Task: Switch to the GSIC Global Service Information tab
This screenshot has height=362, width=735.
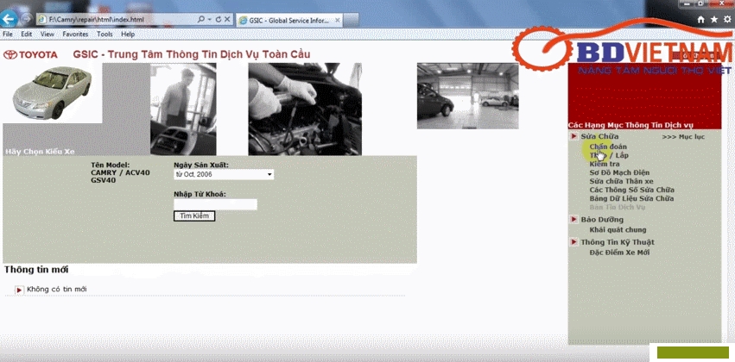Action: click(289, 20)
